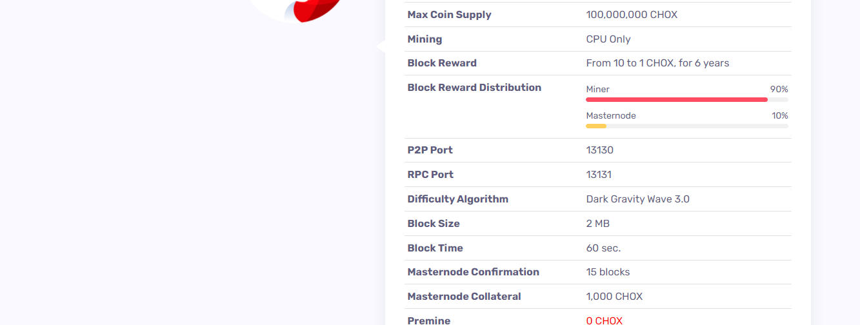
Task: Select the Mining row label
Action: point(425,39)
